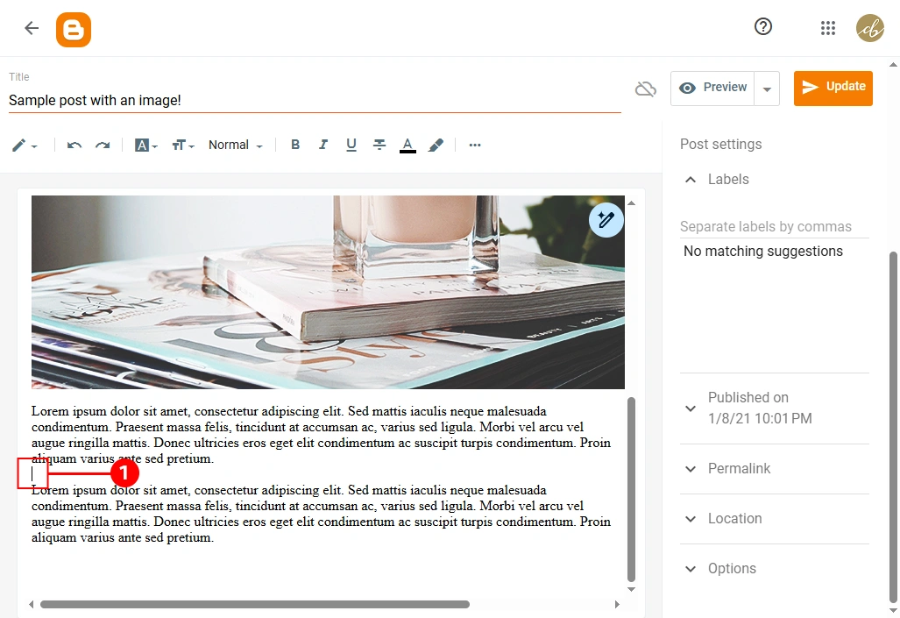Click the labels input field
The image size is (900, 618).
pos(774,227)
